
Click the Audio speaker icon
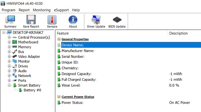point(15,71)
